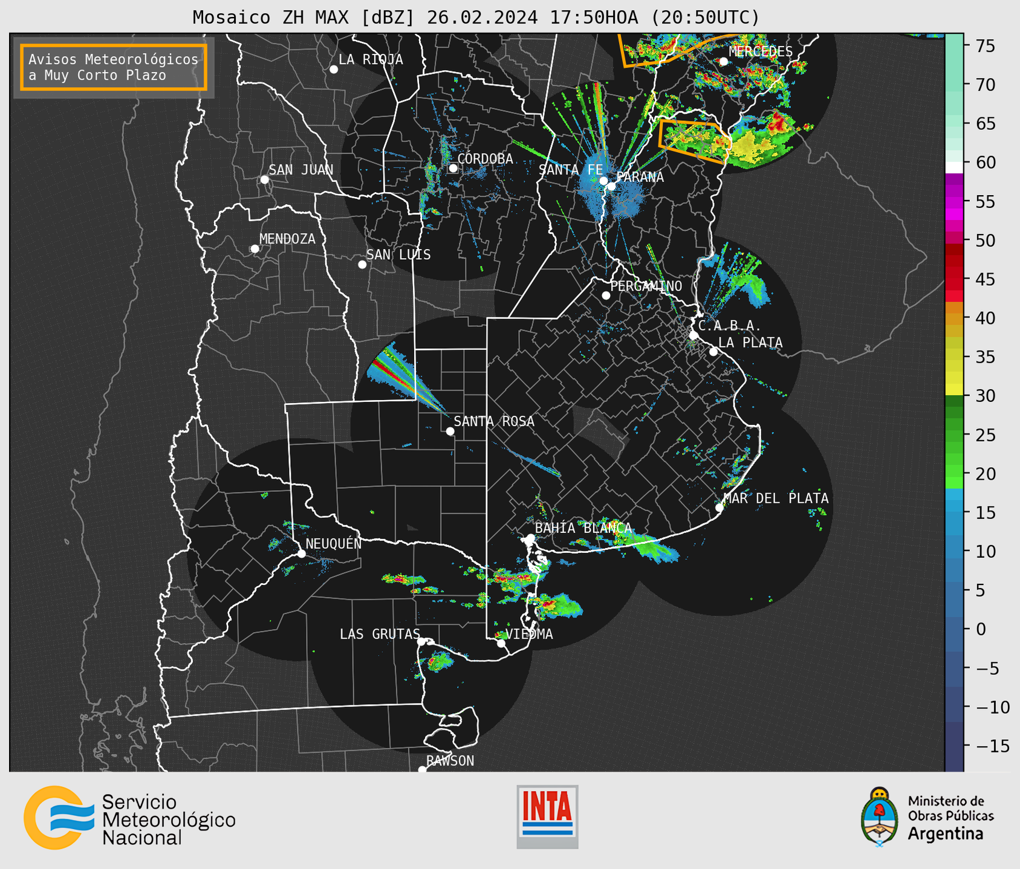
Task: Click the MERCEDES city marker dot
Action: point(724,62)
